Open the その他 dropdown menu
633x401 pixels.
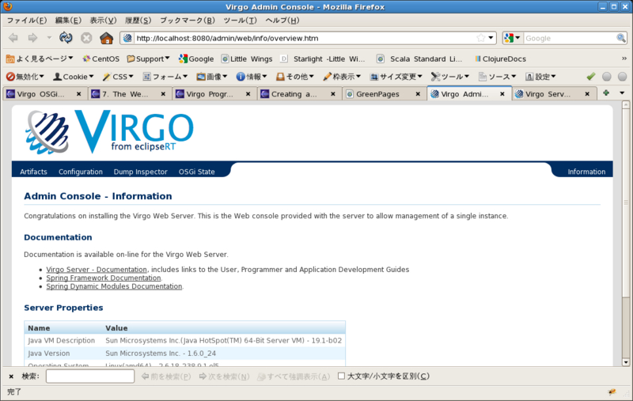[294, 76]
